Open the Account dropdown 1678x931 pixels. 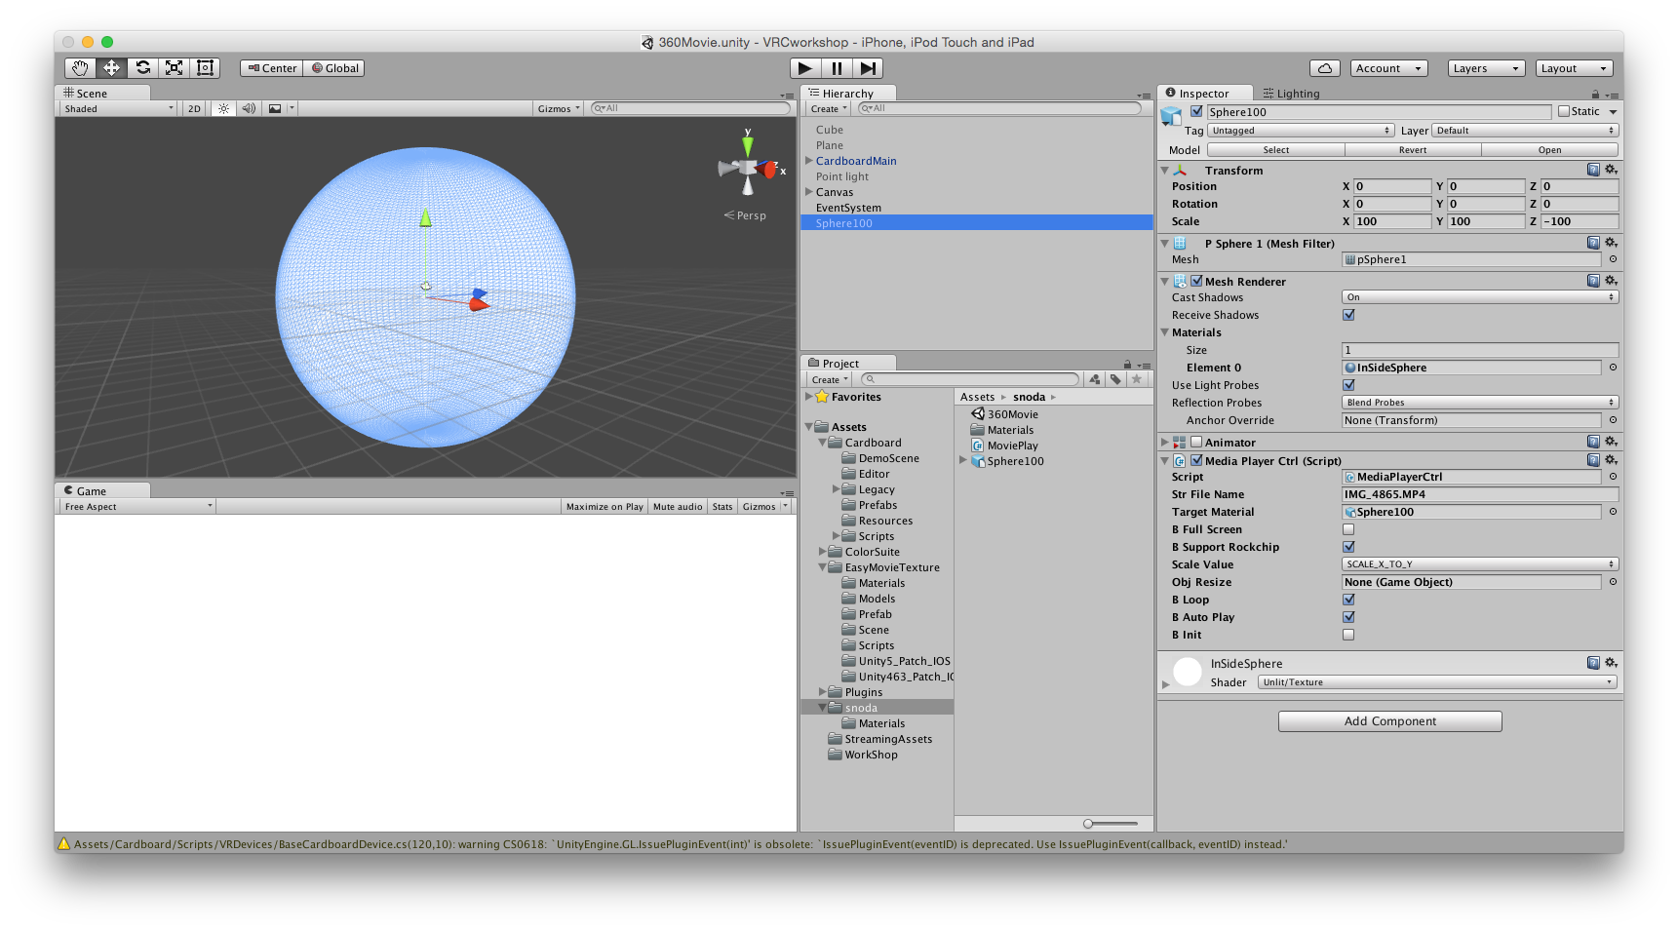click(1389, 68)
